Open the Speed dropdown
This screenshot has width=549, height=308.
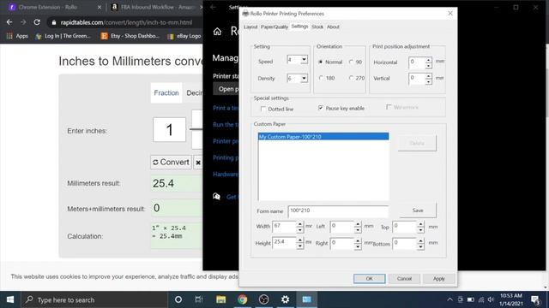(304, 60)
